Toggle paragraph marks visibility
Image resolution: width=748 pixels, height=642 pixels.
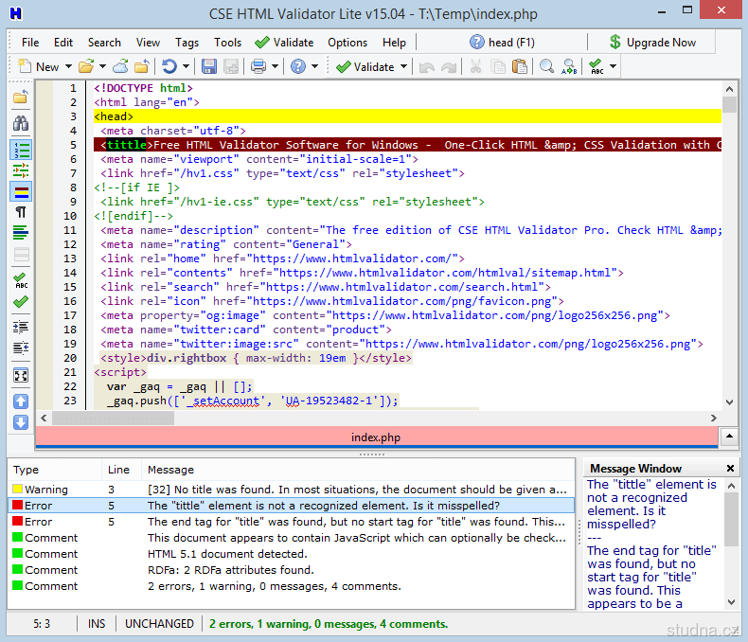pyautogui.click(x=20, y=212)
